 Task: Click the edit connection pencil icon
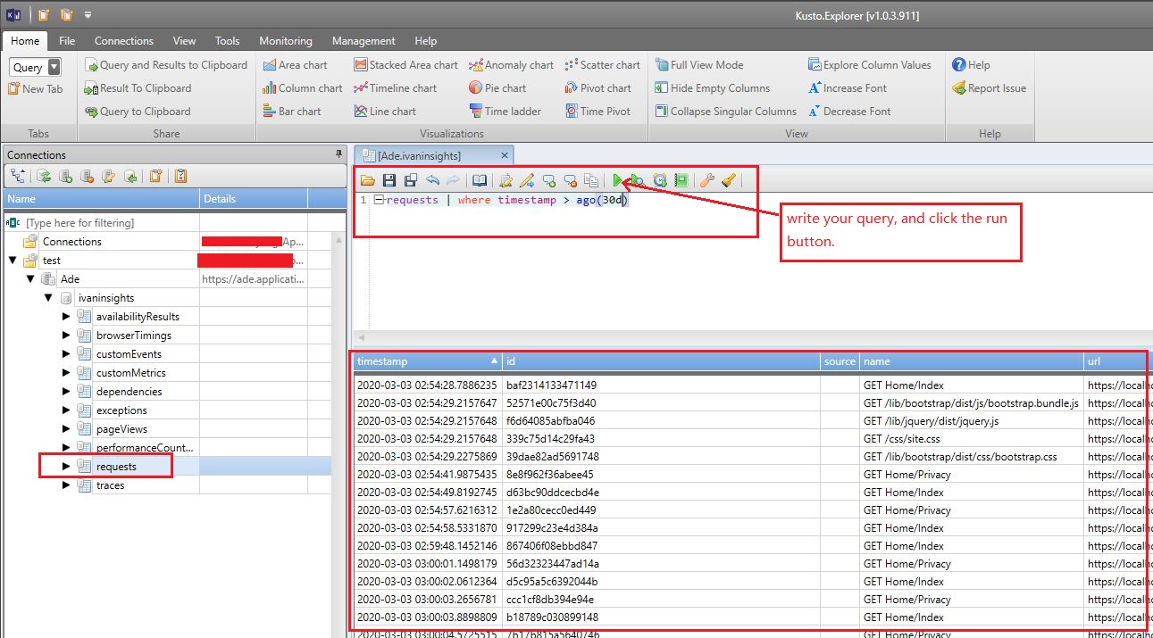coord(108,176)
